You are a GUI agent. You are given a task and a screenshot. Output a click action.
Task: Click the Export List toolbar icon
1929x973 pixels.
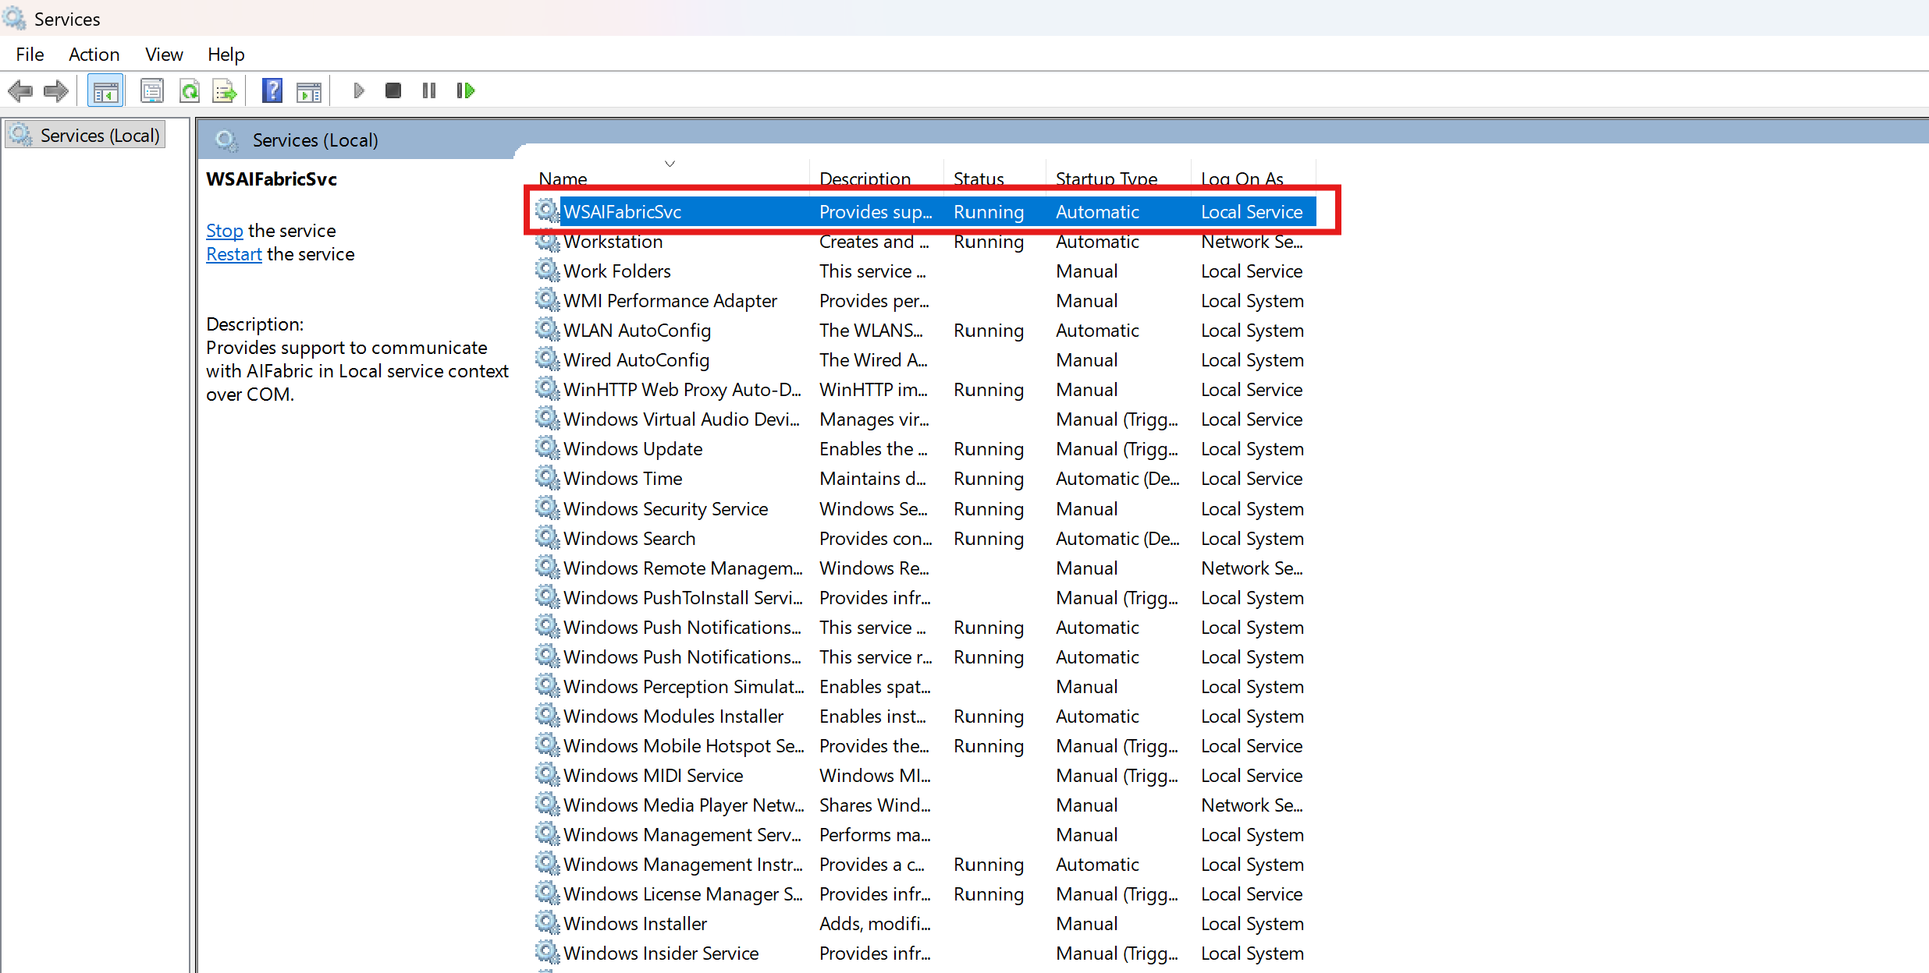click(225, 91)
